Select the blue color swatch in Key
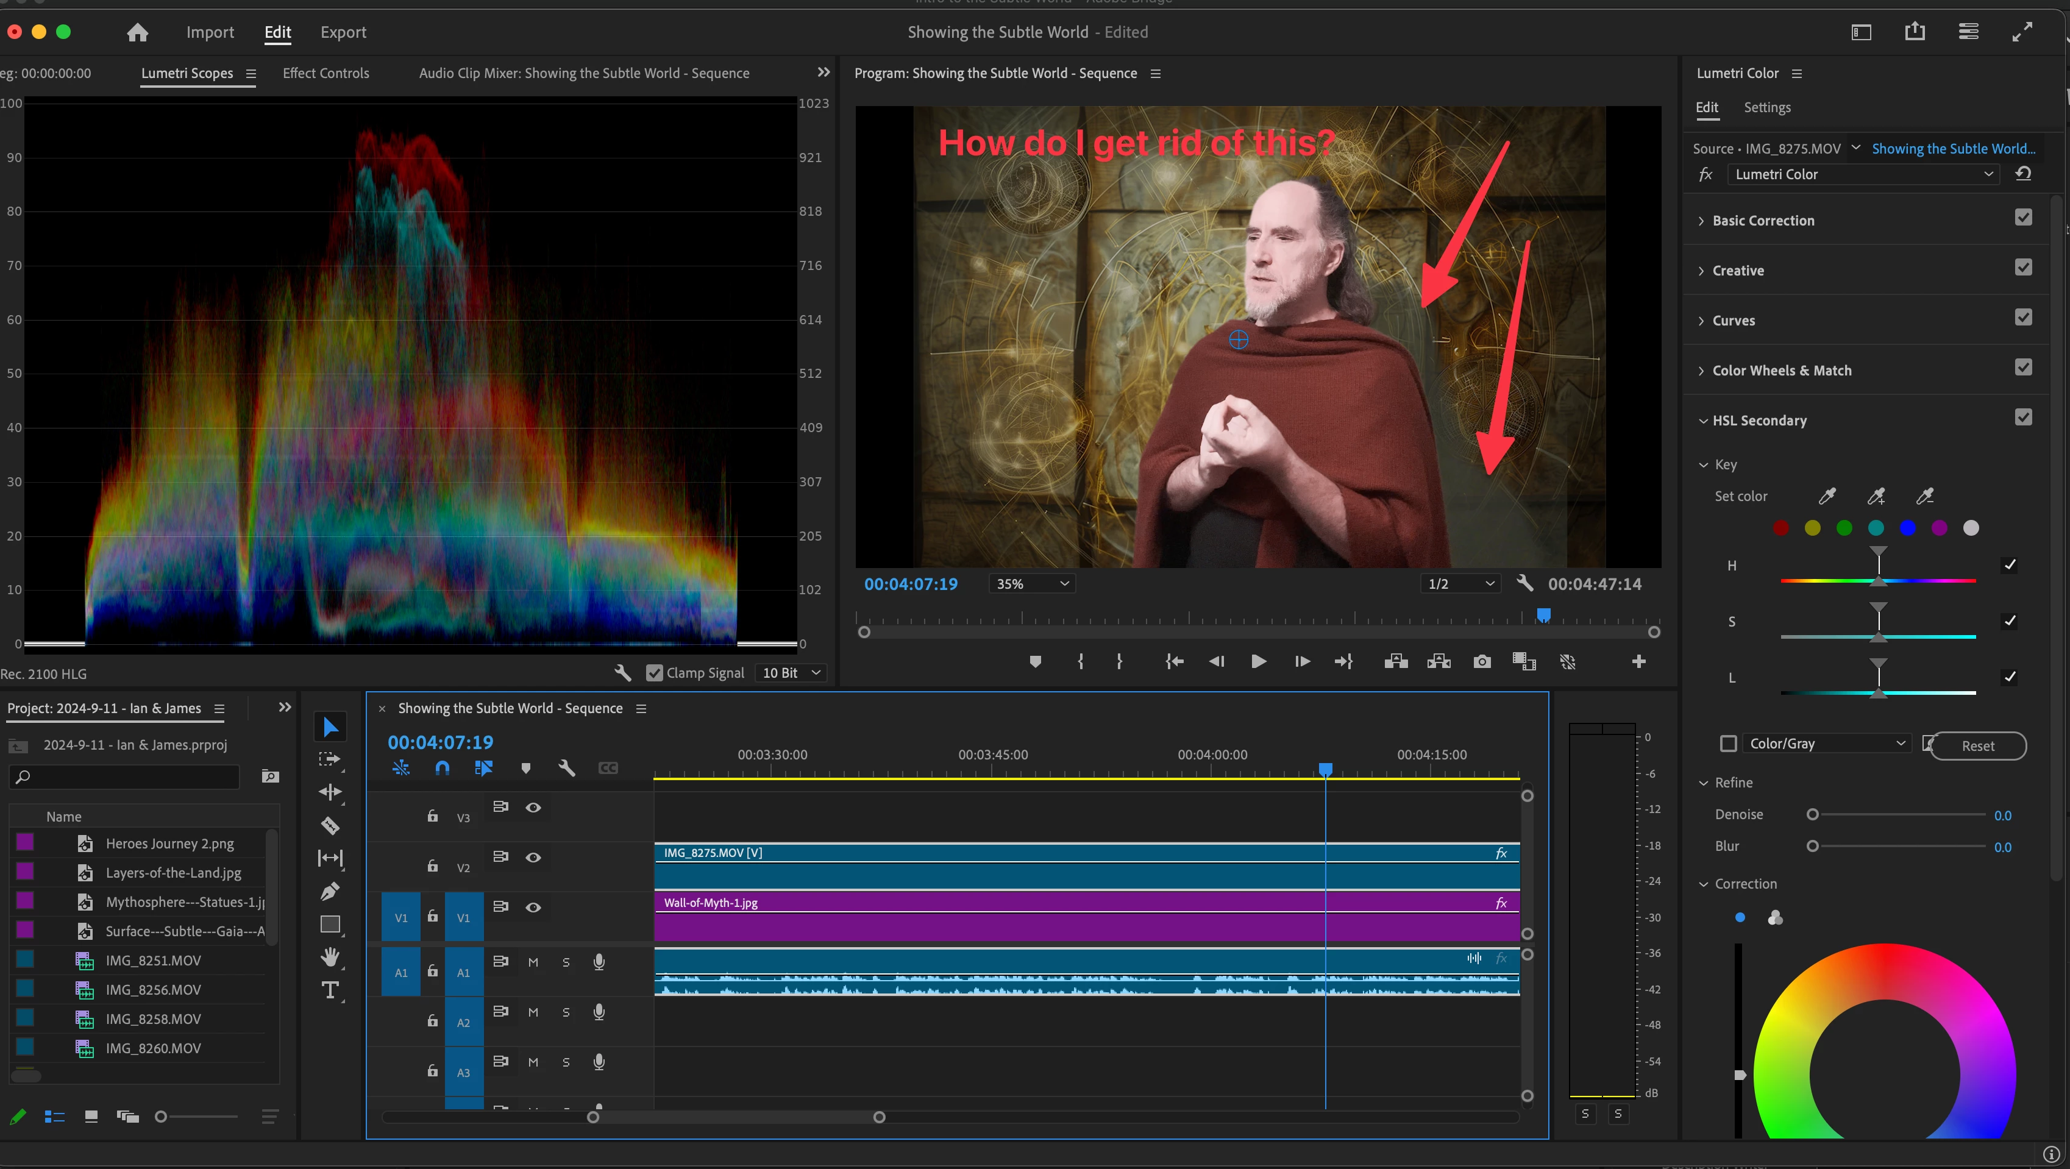The image size is (2070, 1169). [1907, 528]
